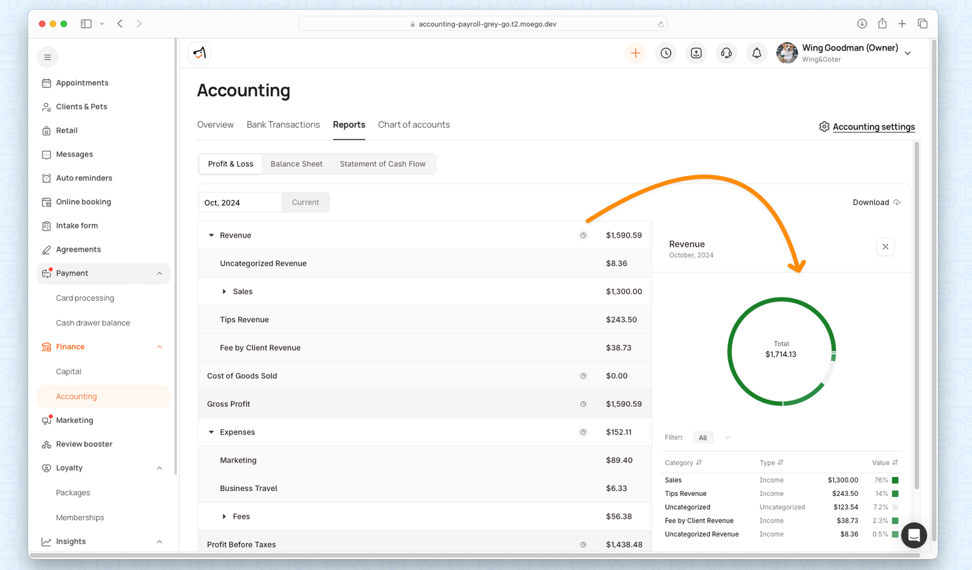Click the clock icon beside Revenue total

coord(583,235)
